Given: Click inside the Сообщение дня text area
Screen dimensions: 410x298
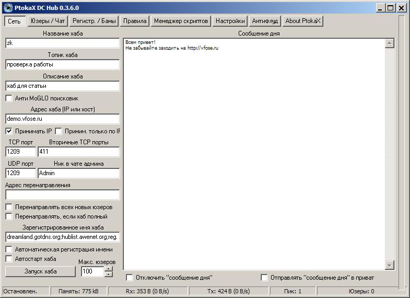Looking at the screenshot, I should click(x=253, y=157).
